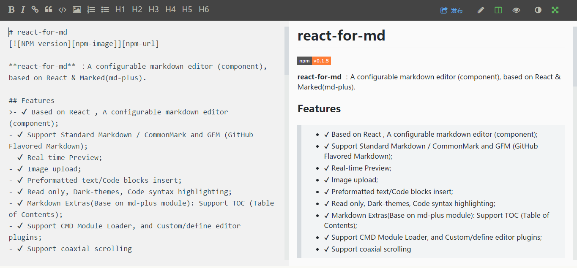The width and height of the screenshot is (577, 268).
Task: Insert an ordered numbered list
Action: (x=91, y=10)
